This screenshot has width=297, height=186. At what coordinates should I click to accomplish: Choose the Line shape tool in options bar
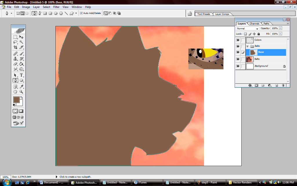66,13
